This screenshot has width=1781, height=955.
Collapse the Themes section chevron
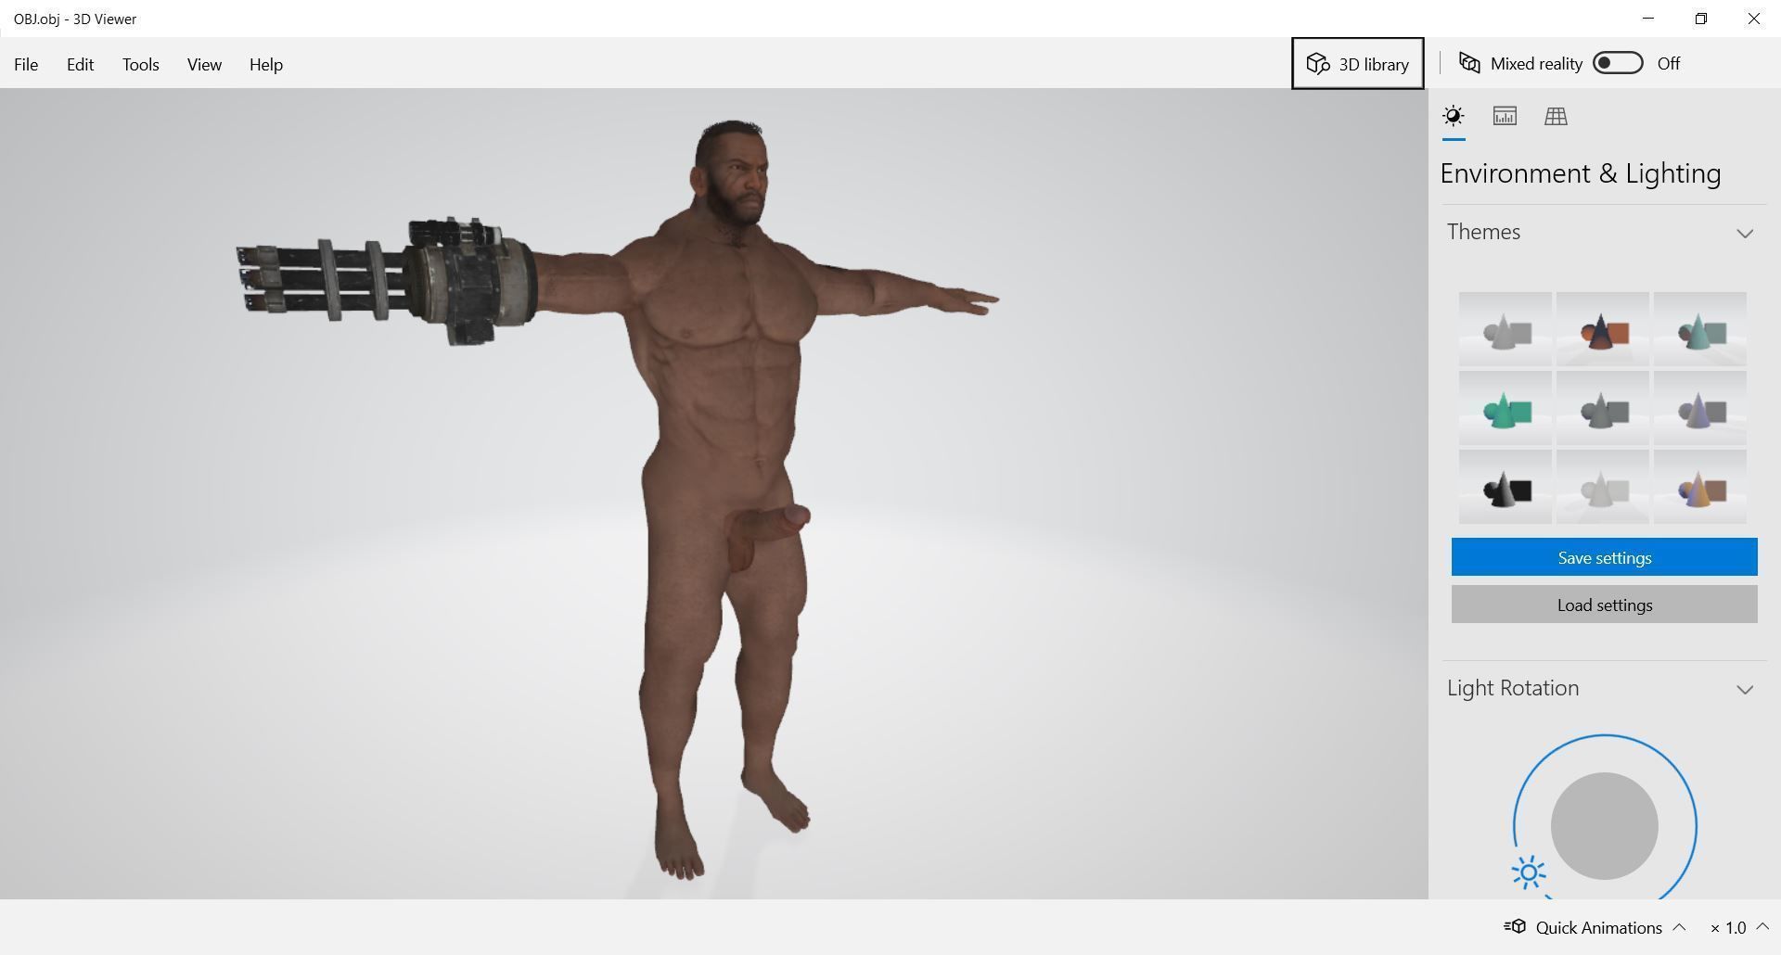1745,233
